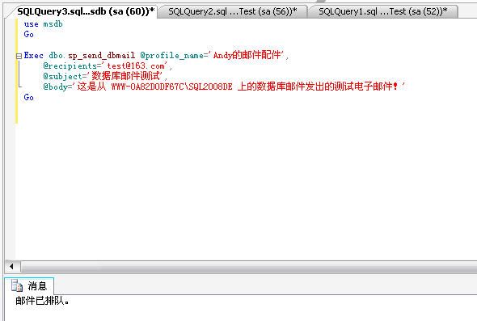Click 'sp_send_dbmail' procedure name
The height and width of the screenshot is (321, 477).
click(102, 55)
